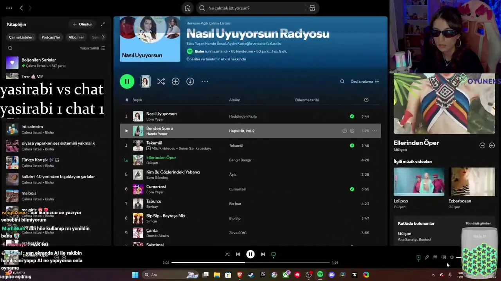This screenshot has width=501, height=281.
Task: Toggle saved checkmark for Nasıl Uyuyorsun
Action: (x=352, y=116)
